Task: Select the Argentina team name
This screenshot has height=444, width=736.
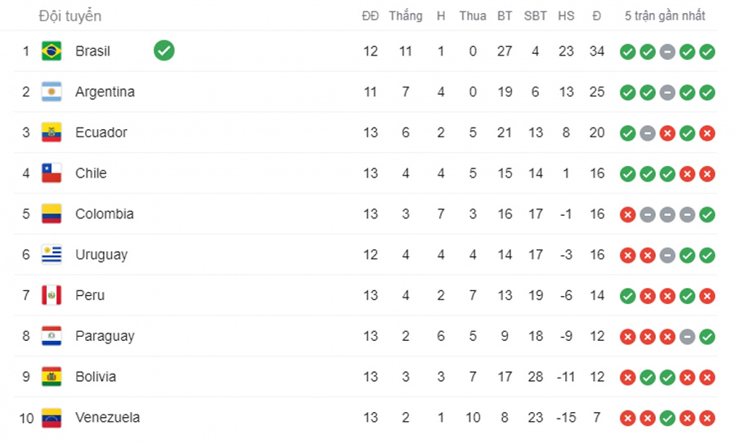Action: [105, 92]
